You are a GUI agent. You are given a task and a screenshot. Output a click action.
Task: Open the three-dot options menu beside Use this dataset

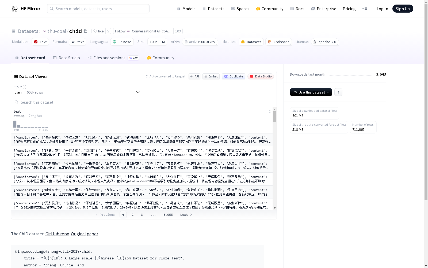[x=338, y=92]
